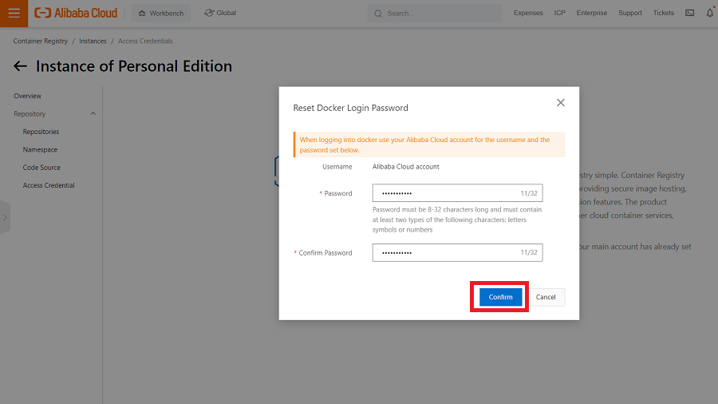The image size is (718, 404).
Task: Click the Confirm button
Action: (x=500, y=297)
